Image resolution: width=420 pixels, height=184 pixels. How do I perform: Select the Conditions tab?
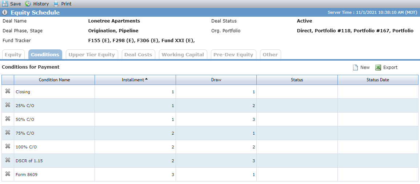tap(45, 54)
